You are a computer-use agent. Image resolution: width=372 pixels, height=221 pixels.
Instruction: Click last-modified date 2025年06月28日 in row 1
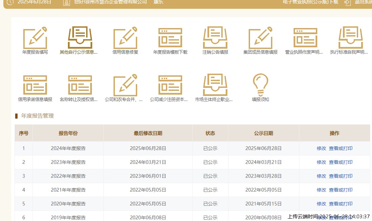pos(148,148)
